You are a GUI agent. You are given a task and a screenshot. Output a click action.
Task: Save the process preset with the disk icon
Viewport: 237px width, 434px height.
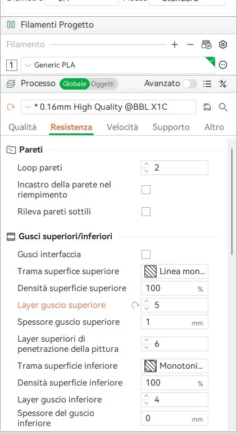point(207,107)
